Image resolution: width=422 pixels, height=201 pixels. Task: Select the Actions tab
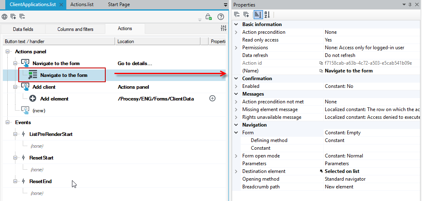125,28
